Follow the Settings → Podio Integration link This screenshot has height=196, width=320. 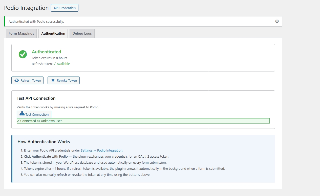point(101,150)
